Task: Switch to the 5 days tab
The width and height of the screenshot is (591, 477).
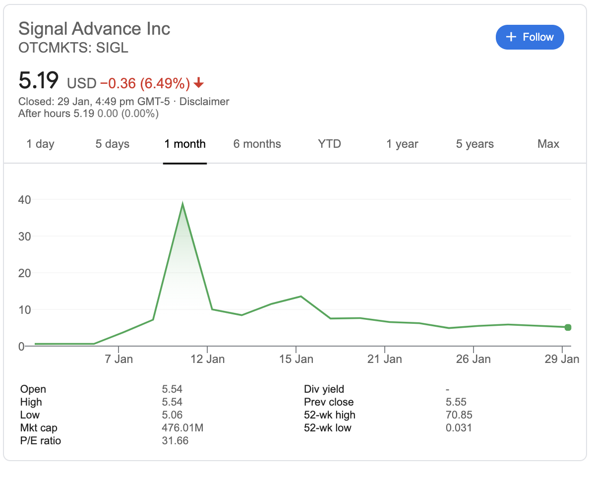Action: coord(113,144)
